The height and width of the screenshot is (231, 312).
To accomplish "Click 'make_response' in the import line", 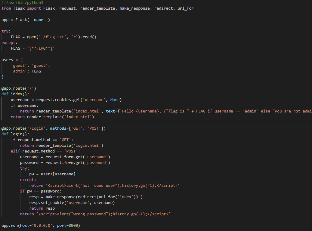I will click(x=134, y=8).
